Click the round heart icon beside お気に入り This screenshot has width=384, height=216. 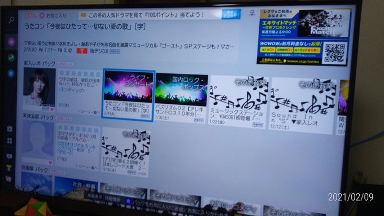point(42,15)
